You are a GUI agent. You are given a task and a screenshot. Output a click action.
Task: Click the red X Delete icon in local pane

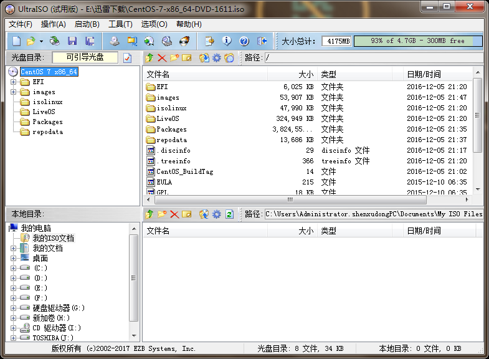tap(174, 214)
